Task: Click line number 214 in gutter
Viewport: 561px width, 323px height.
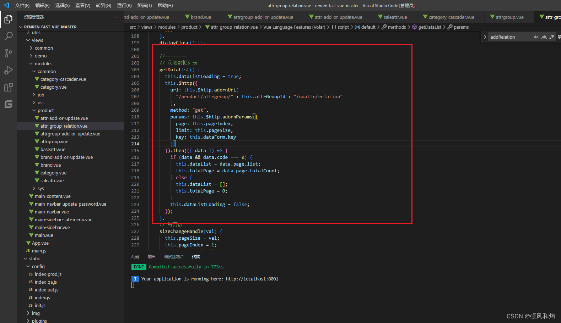Action: (x=135, y=144)
